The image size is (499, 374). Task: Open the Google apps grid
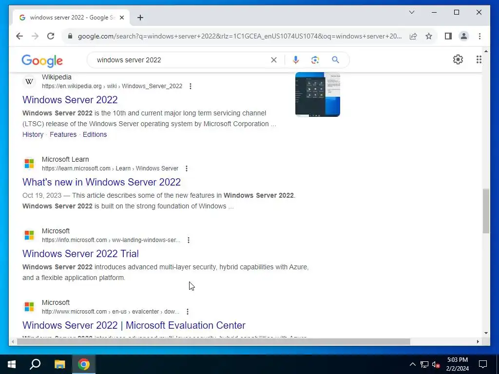pyautogui.click(x=479, y=59)
